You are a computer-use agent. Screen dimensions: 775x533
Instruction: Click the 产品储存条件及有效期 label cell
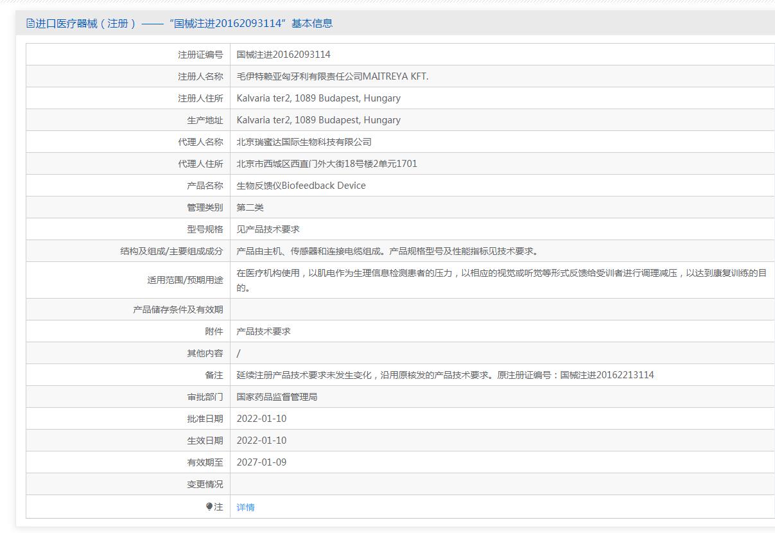(x=128, y=310)
